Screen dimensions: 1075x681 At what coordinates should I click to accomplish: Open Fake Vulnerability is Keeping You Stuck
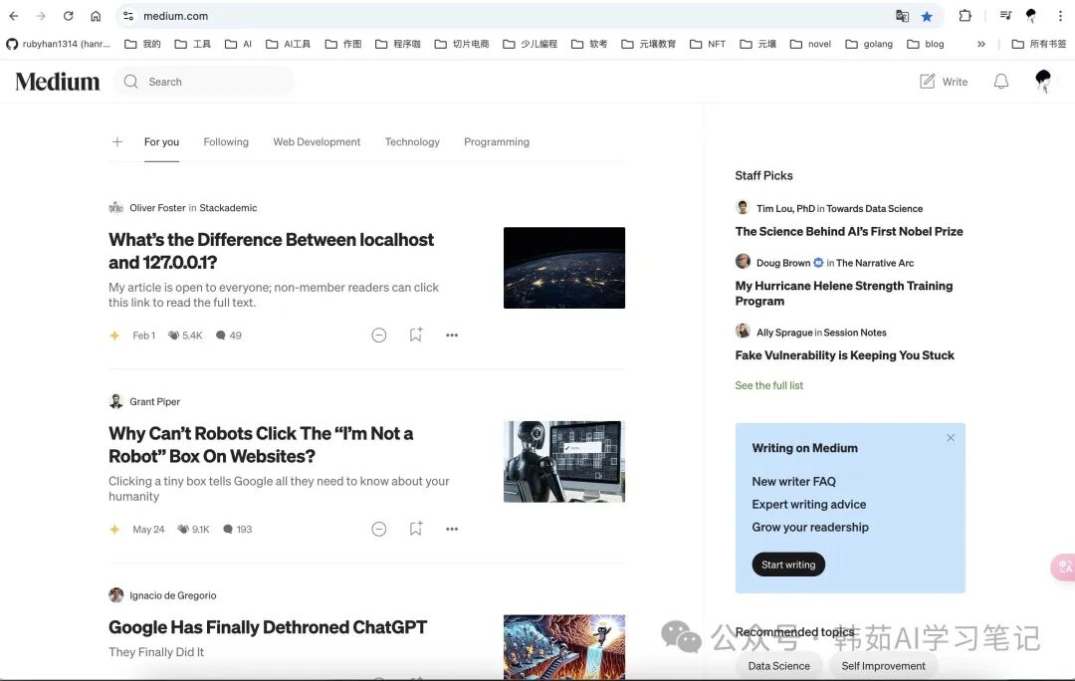click(x=845, y=355)
